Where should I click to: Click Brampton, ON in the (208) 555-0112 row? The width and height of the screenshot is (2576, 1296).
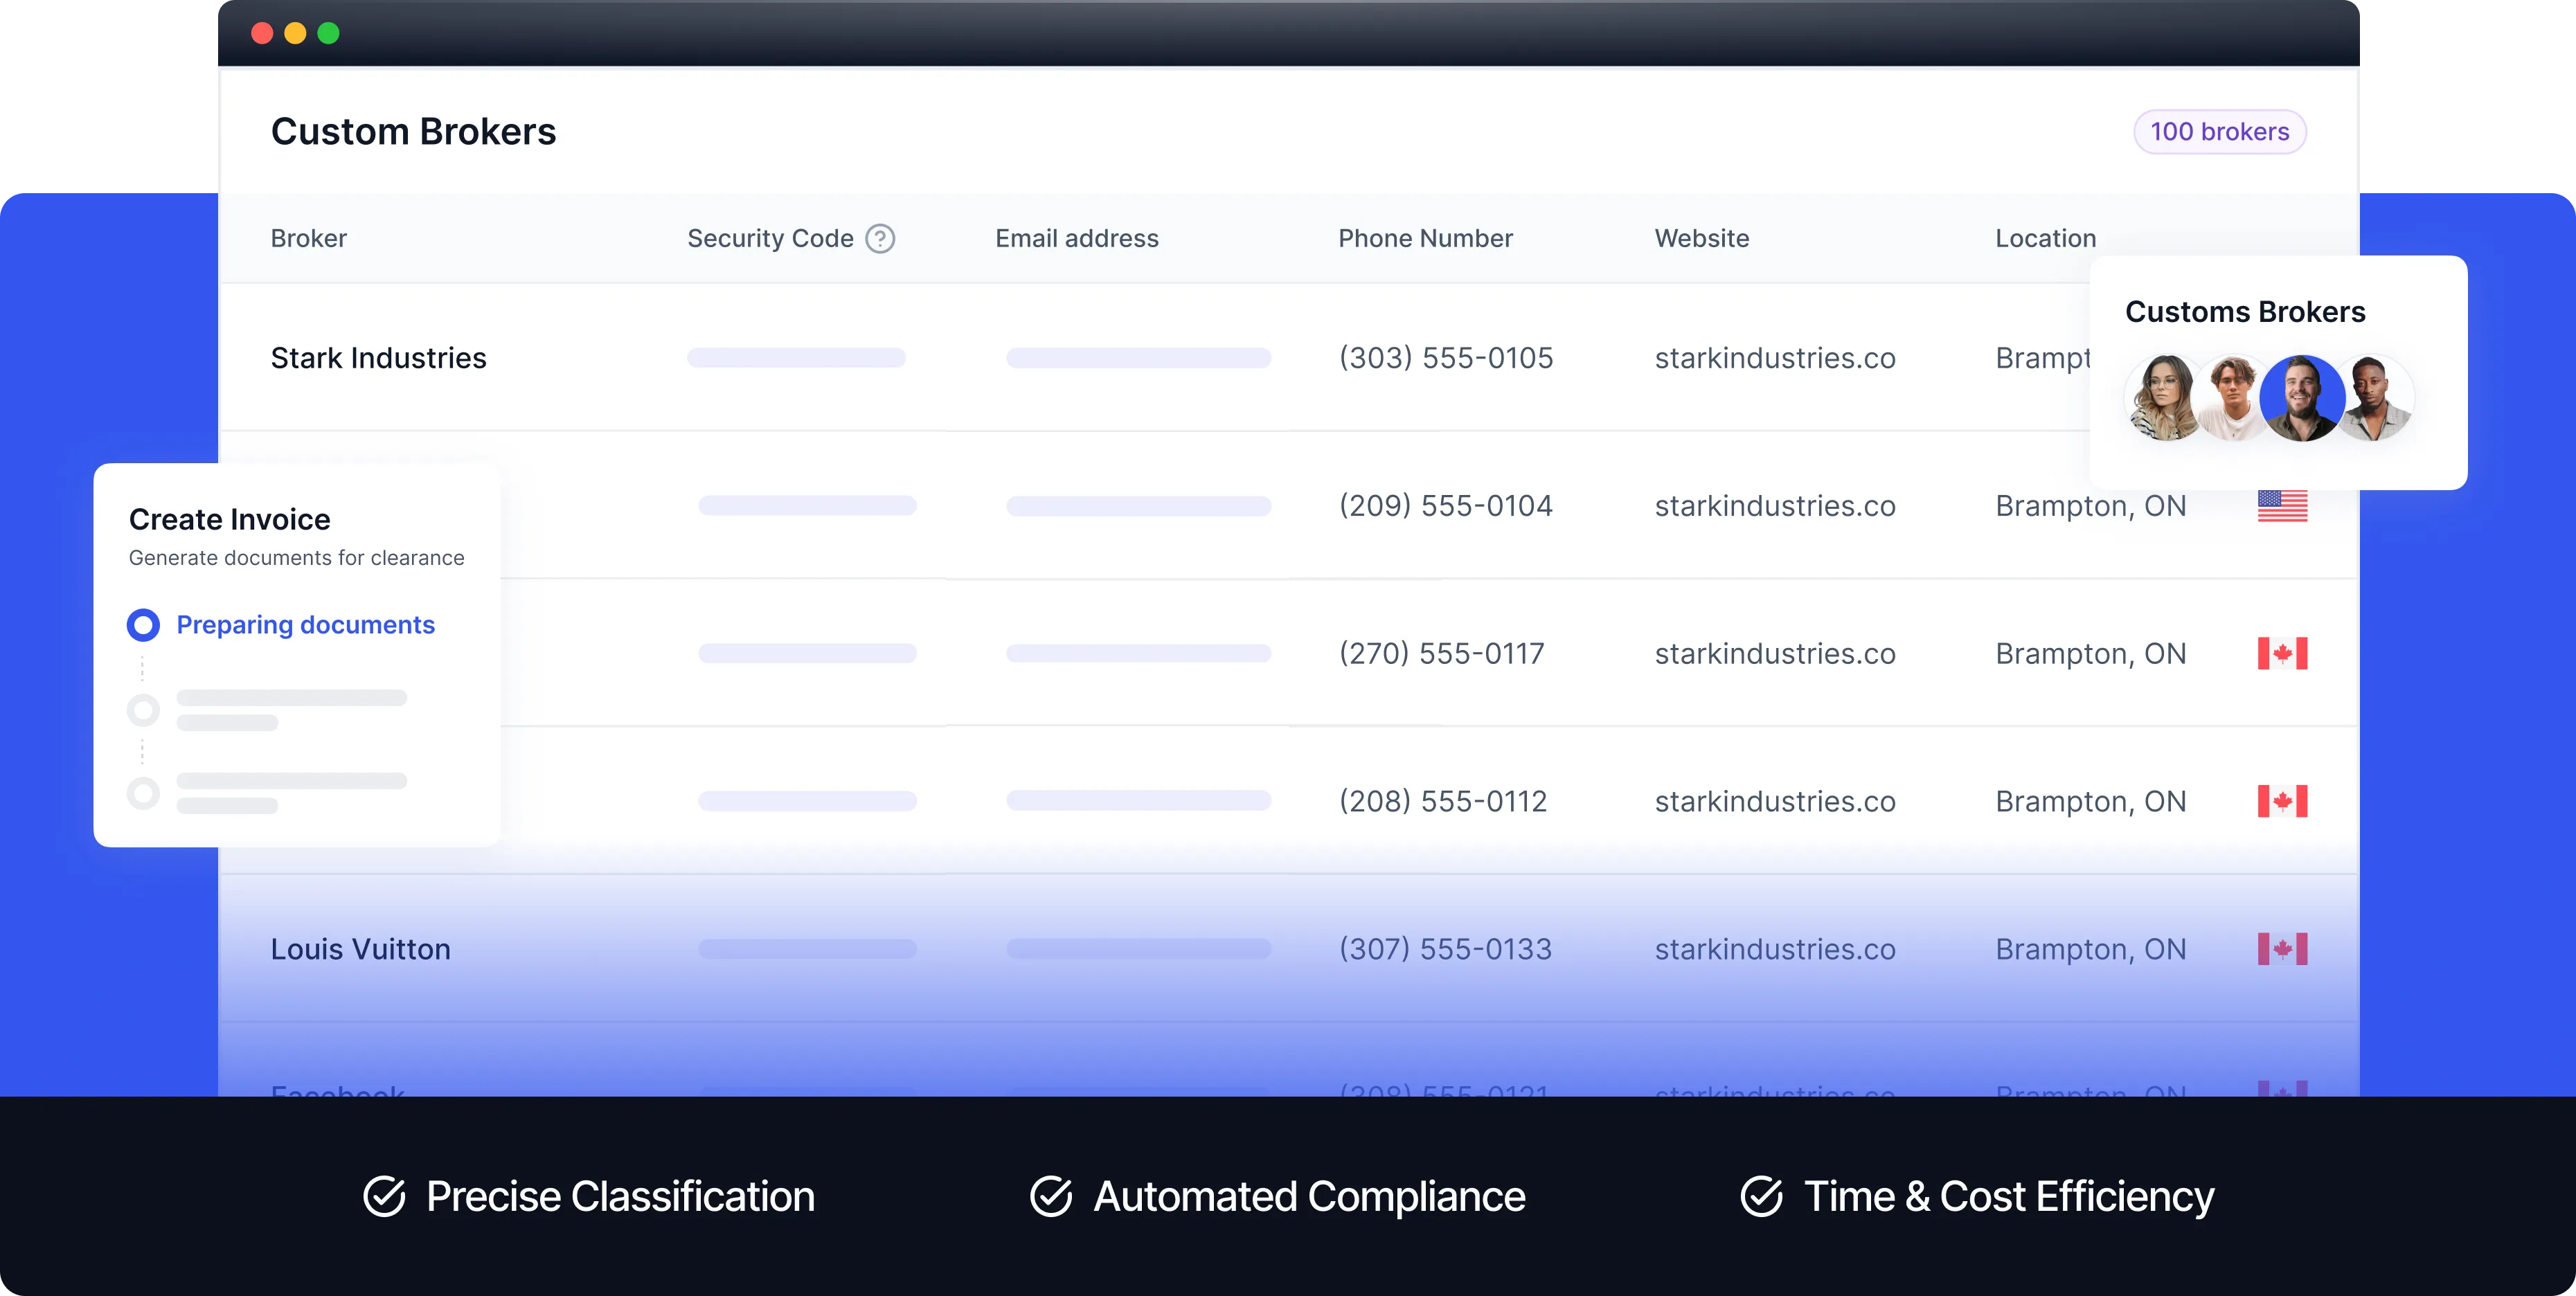[x=2090, y=801]
